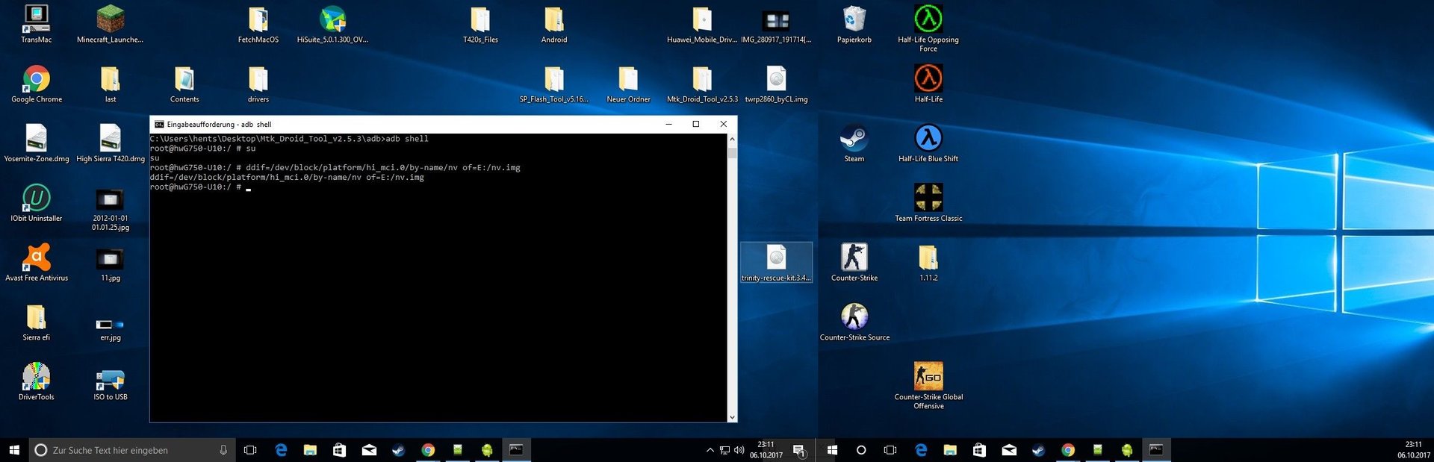1434x462 pixels.
Task: Select the Android folder on desktop
Action: pos(554,19)
